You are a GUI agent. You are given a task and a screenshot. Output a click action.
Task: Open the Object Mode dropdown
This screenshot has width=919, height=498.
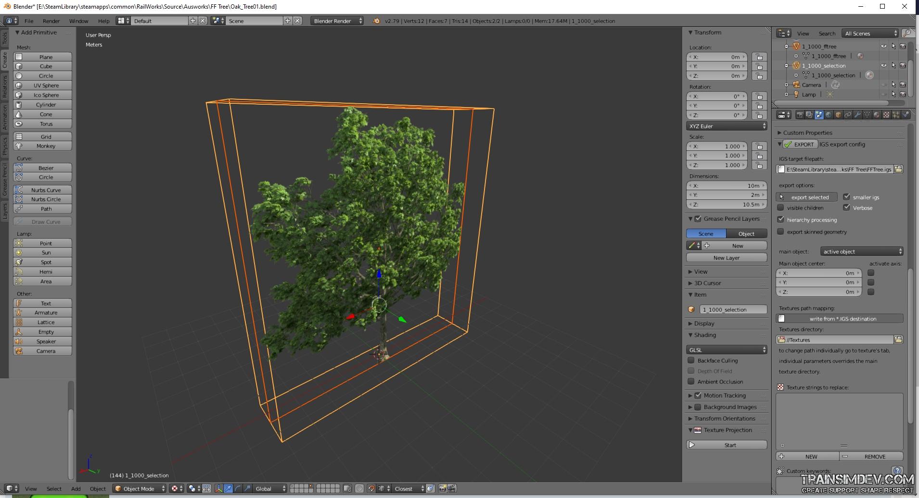pyautogui.click(x=139, y=488)
